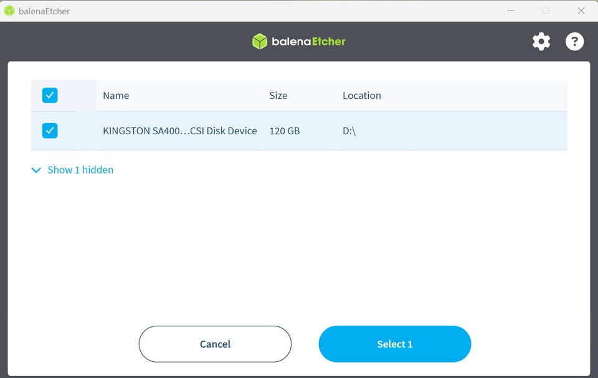
Task: Open the help question mark icon
Action: [x=574, y=42]
